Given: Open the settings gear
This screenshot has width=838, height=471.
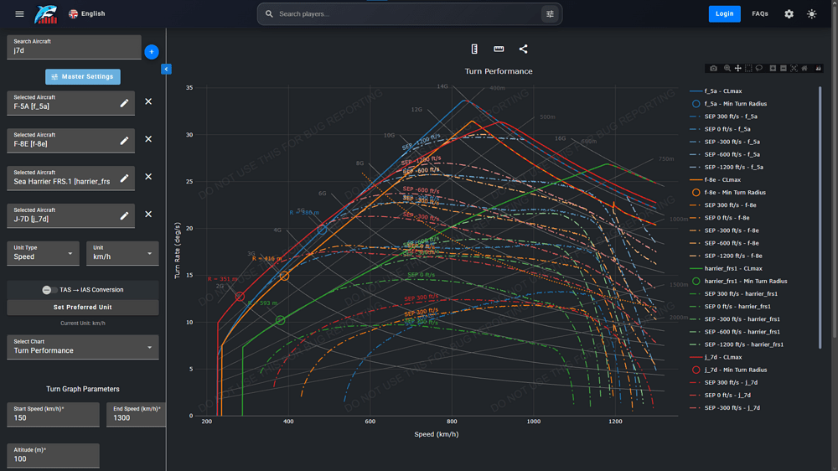Looking at the screenshot, I should (789, 14).
